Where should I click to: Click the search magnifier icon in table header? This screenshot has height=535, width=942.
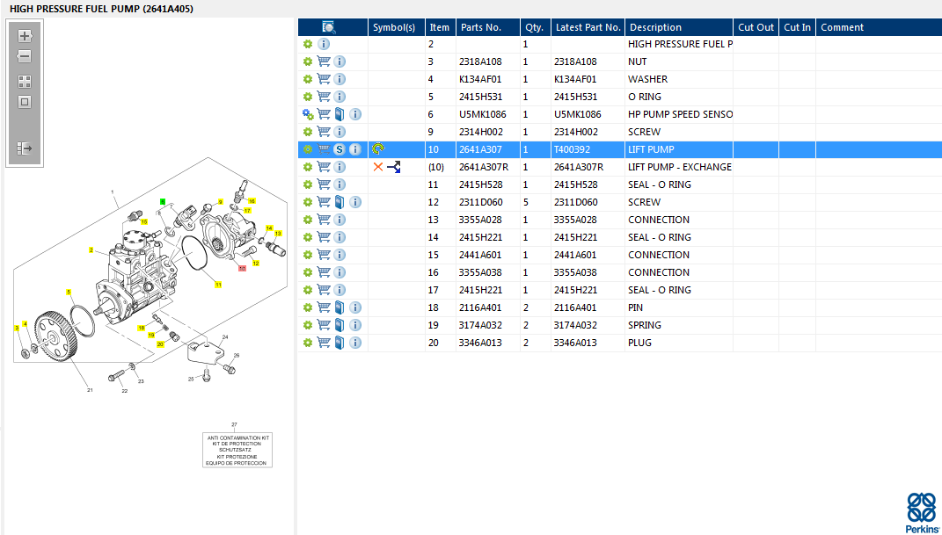tap(329, 27)
